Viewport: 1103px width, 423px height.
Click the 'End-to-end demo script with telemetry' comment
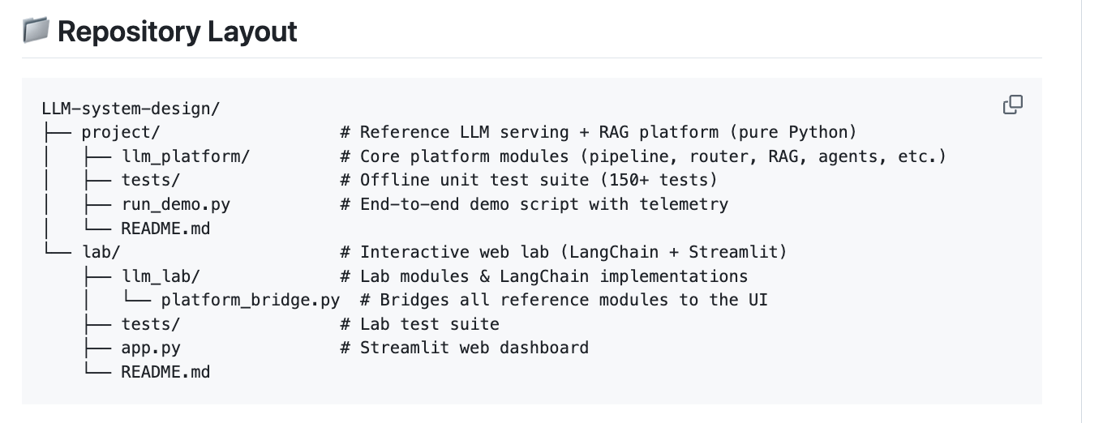click(x=544, y=204)
